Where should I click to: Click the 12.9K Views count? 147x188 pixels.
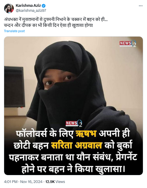point(55,182)
